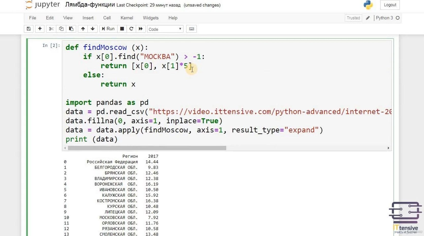Open the Kernel menu
Viewport: 424px width, 236px height.
[x=127, y=18]
